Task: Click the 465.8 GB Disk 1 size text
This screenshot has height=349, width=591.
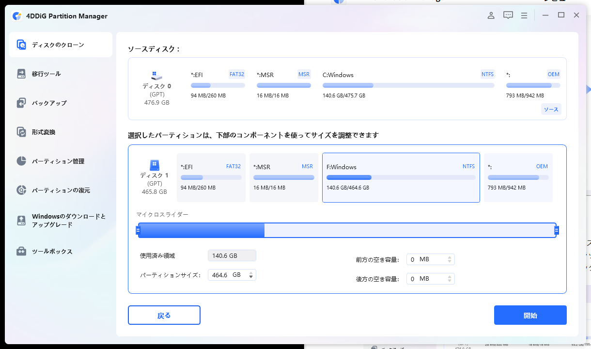Action: click(x=155, y=192)
